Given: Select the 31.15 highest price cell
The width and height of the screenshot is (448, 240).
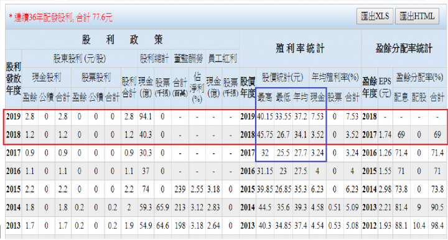Looking at the screenshot, I should pyautogui.click(x=265, y=171).
